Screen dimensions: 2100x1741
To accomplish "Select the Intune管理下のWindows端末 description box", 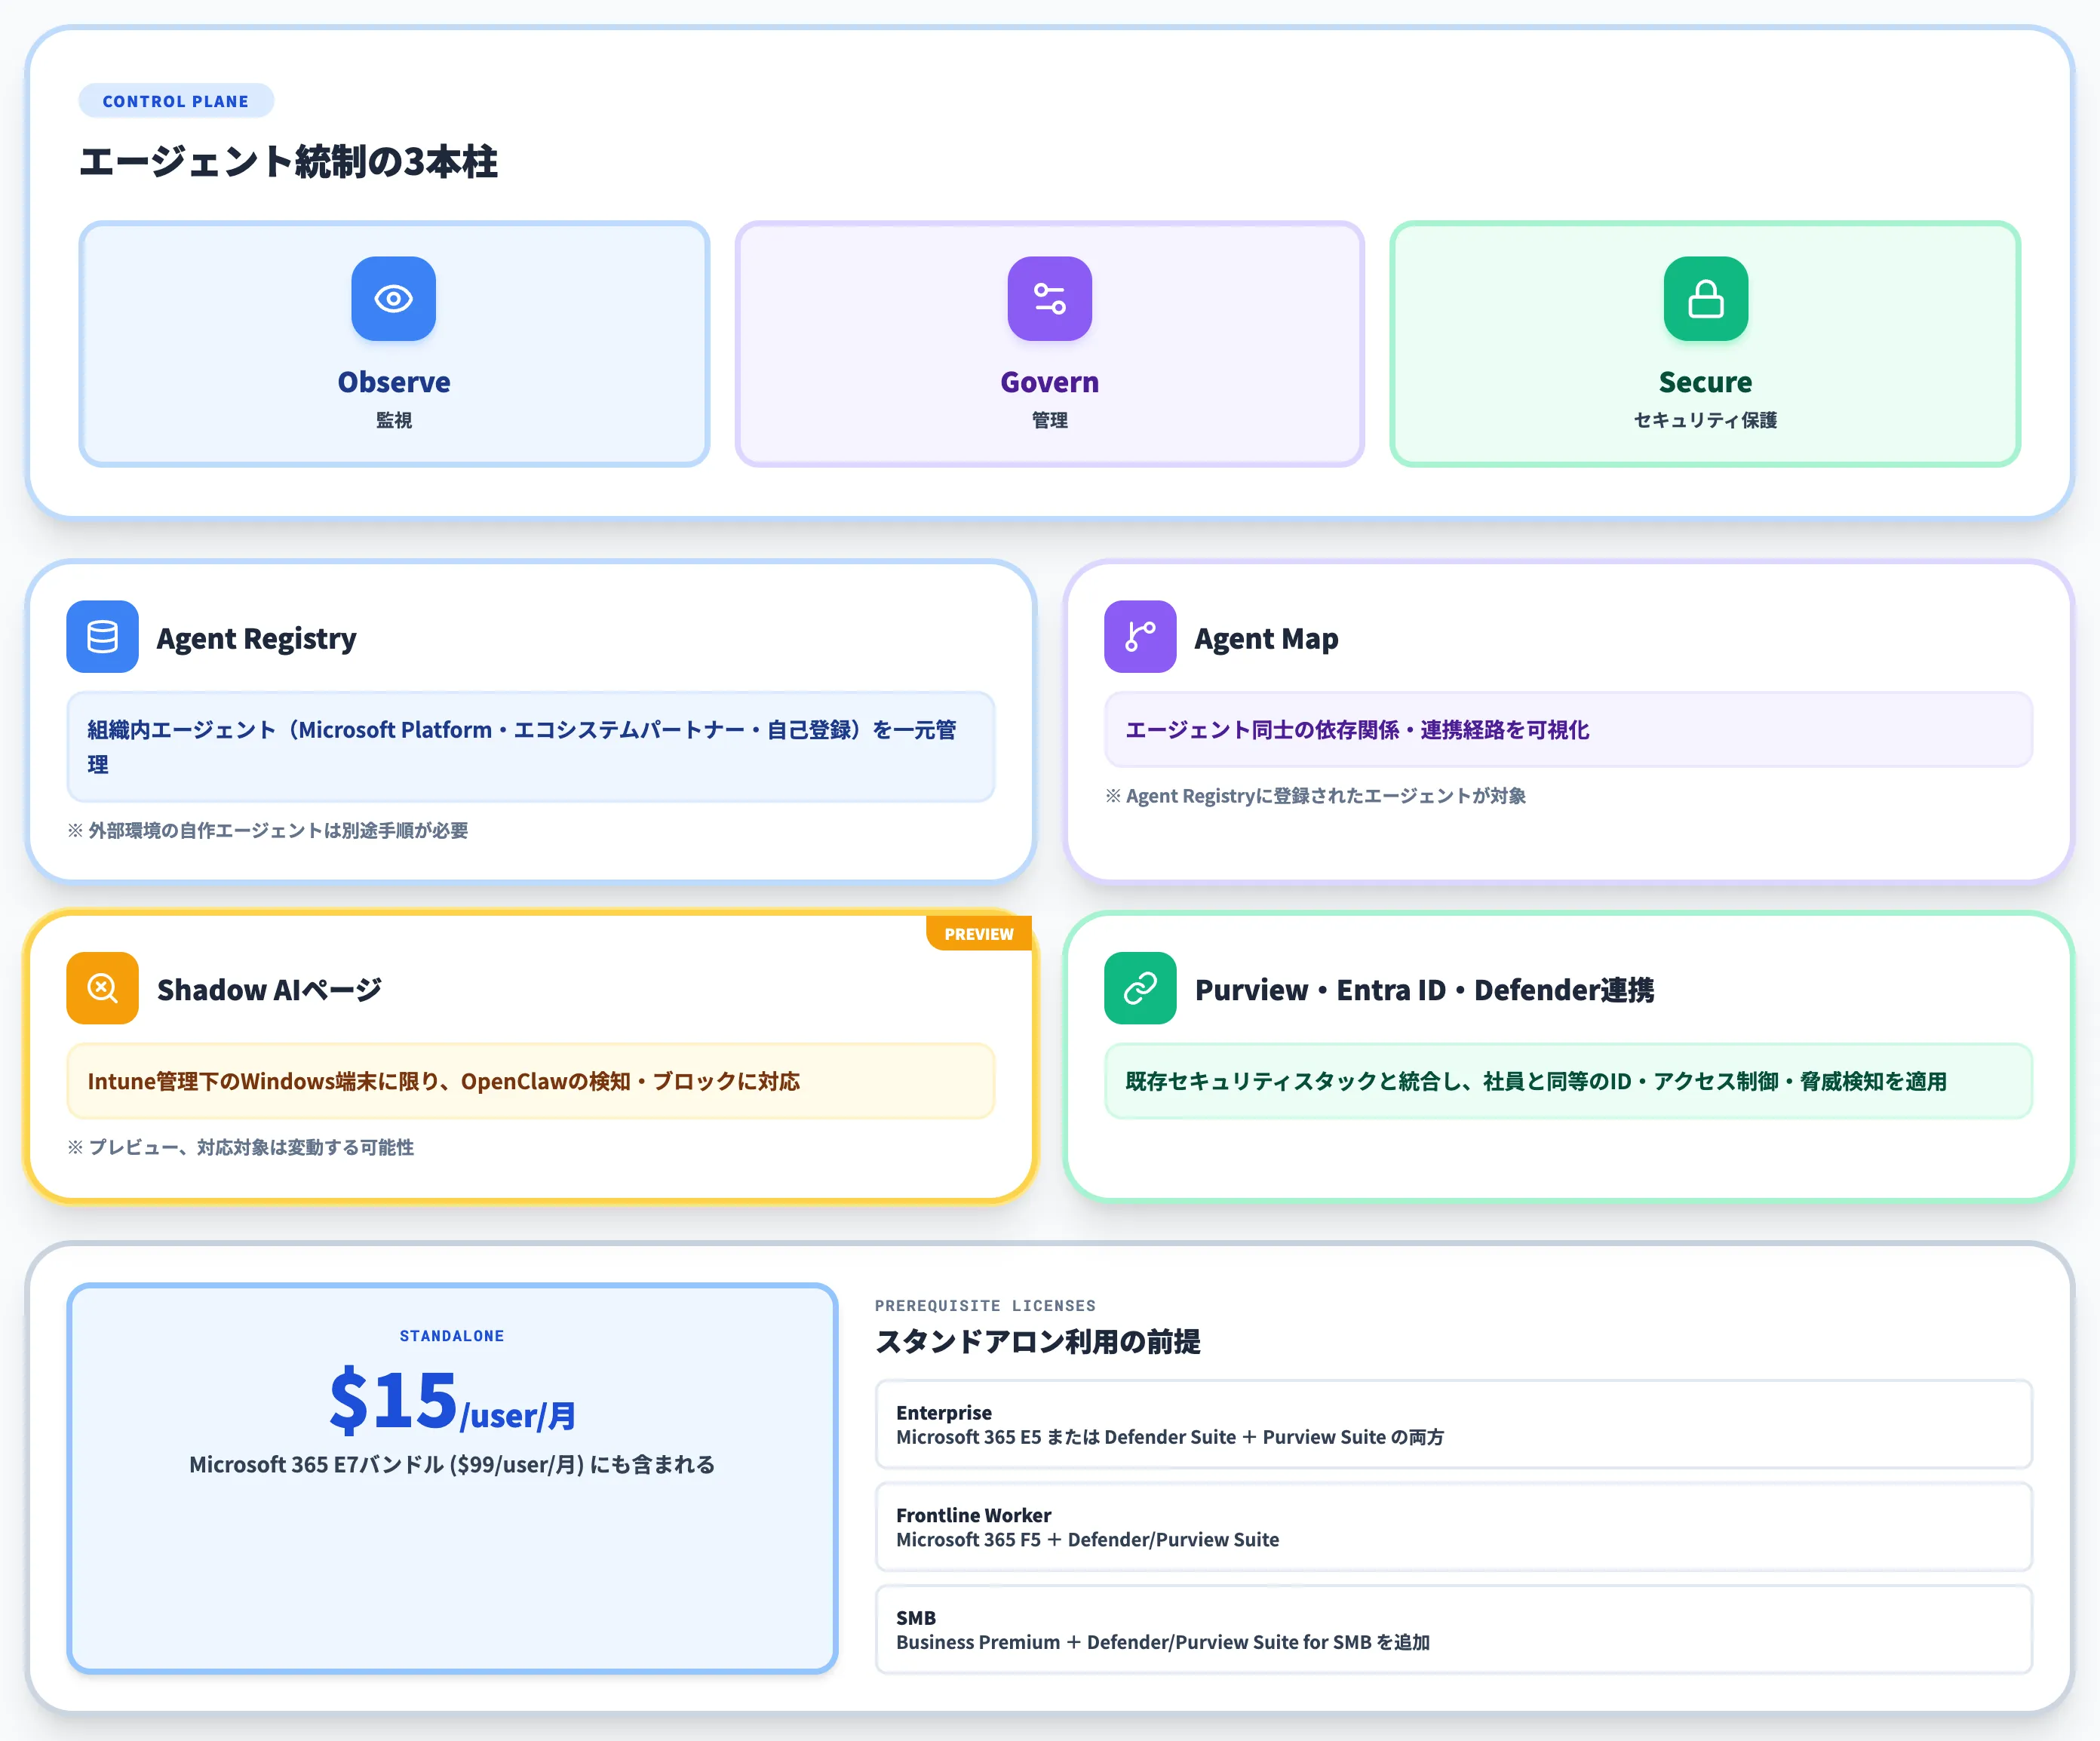I will click(531, 1081).
